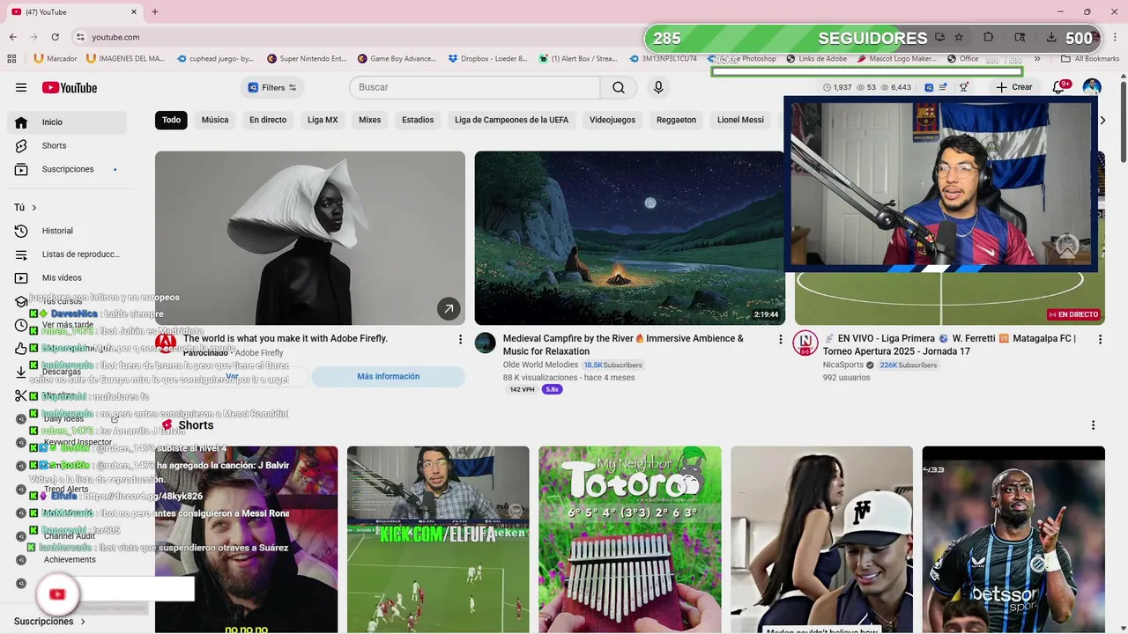Click the ad's external link arrow icon
The image size is (1128, 634).
coord(449,308)
